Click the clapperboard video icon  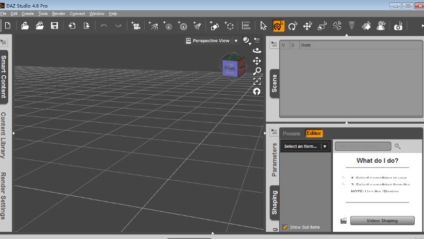[344, 220]
